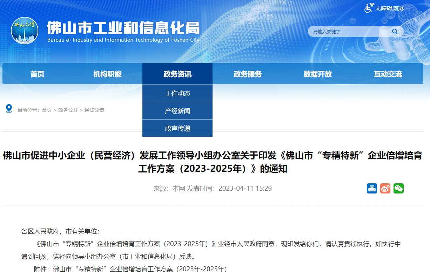430x272 pixels.
Task: Click the bureau title 佛山市工业和信息化局
Action: click(123, 28)
